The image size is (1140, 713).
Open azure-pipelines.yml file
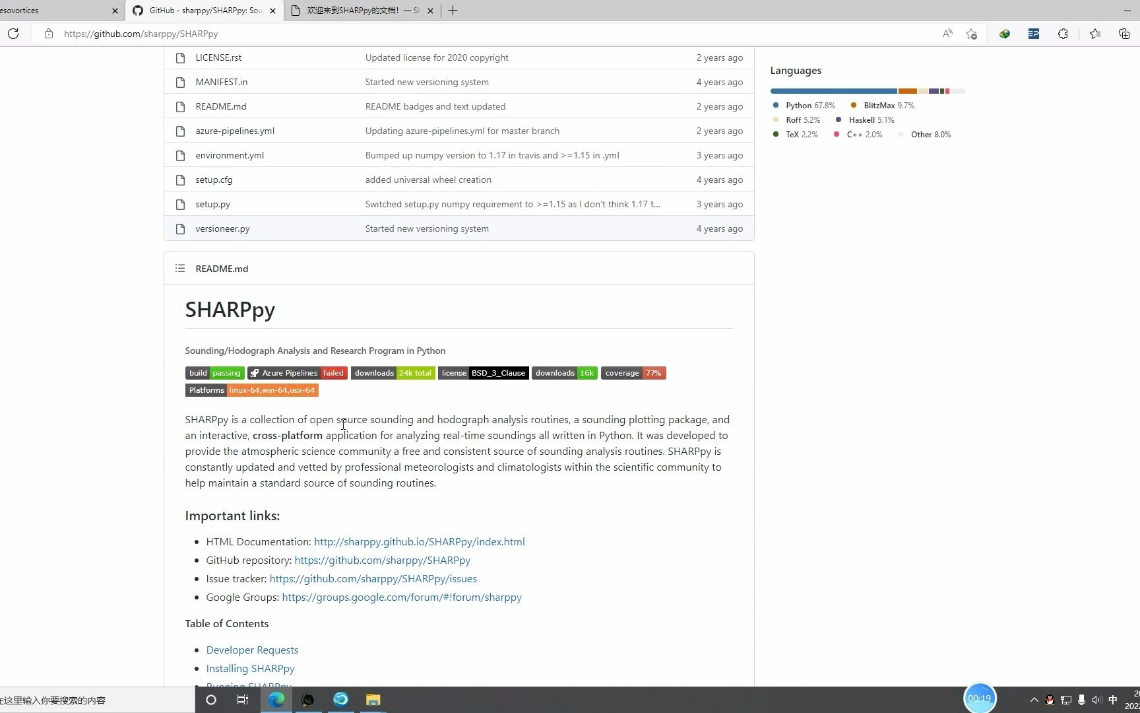[235, 131]
